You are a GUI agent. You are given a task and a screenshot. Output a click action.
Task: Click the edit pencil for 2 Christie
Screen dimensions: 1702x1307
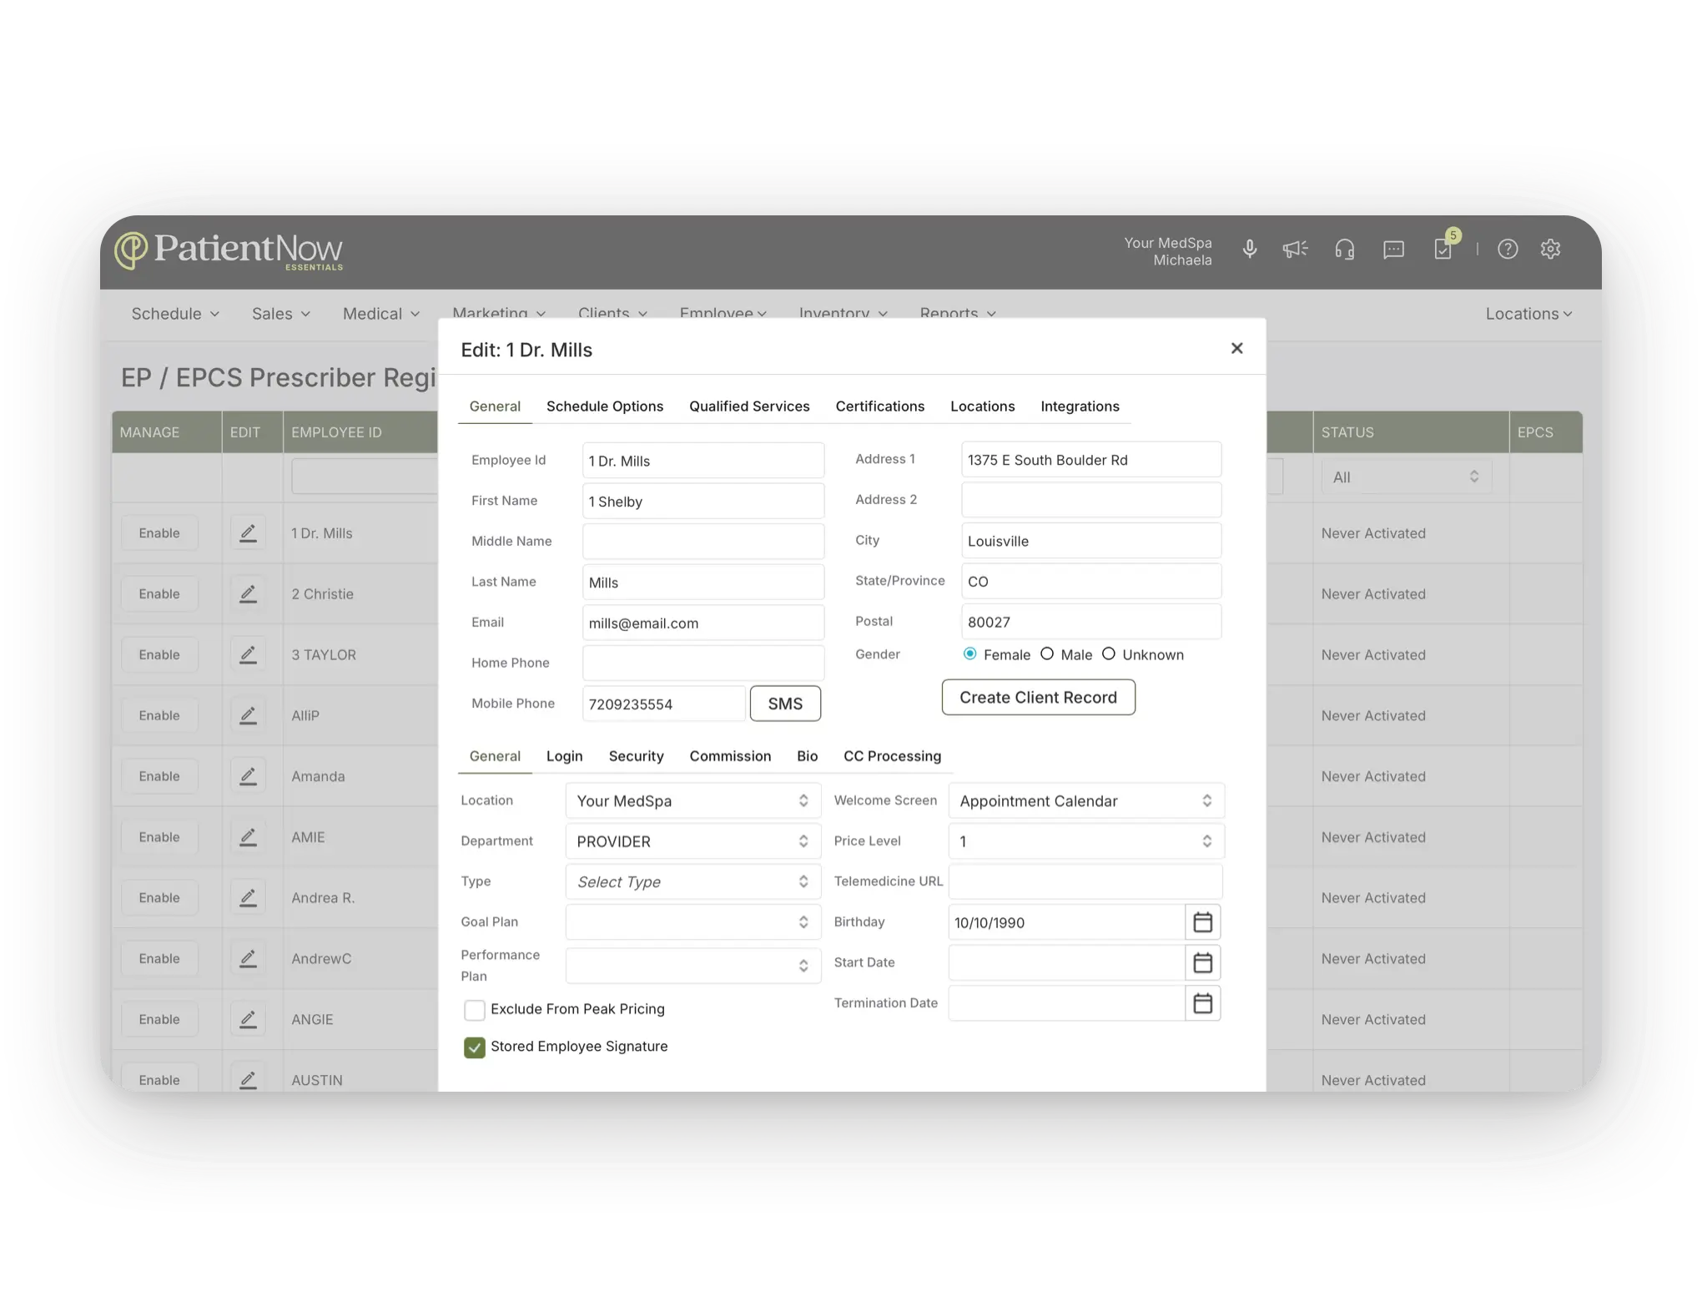(x=248, y=593)
